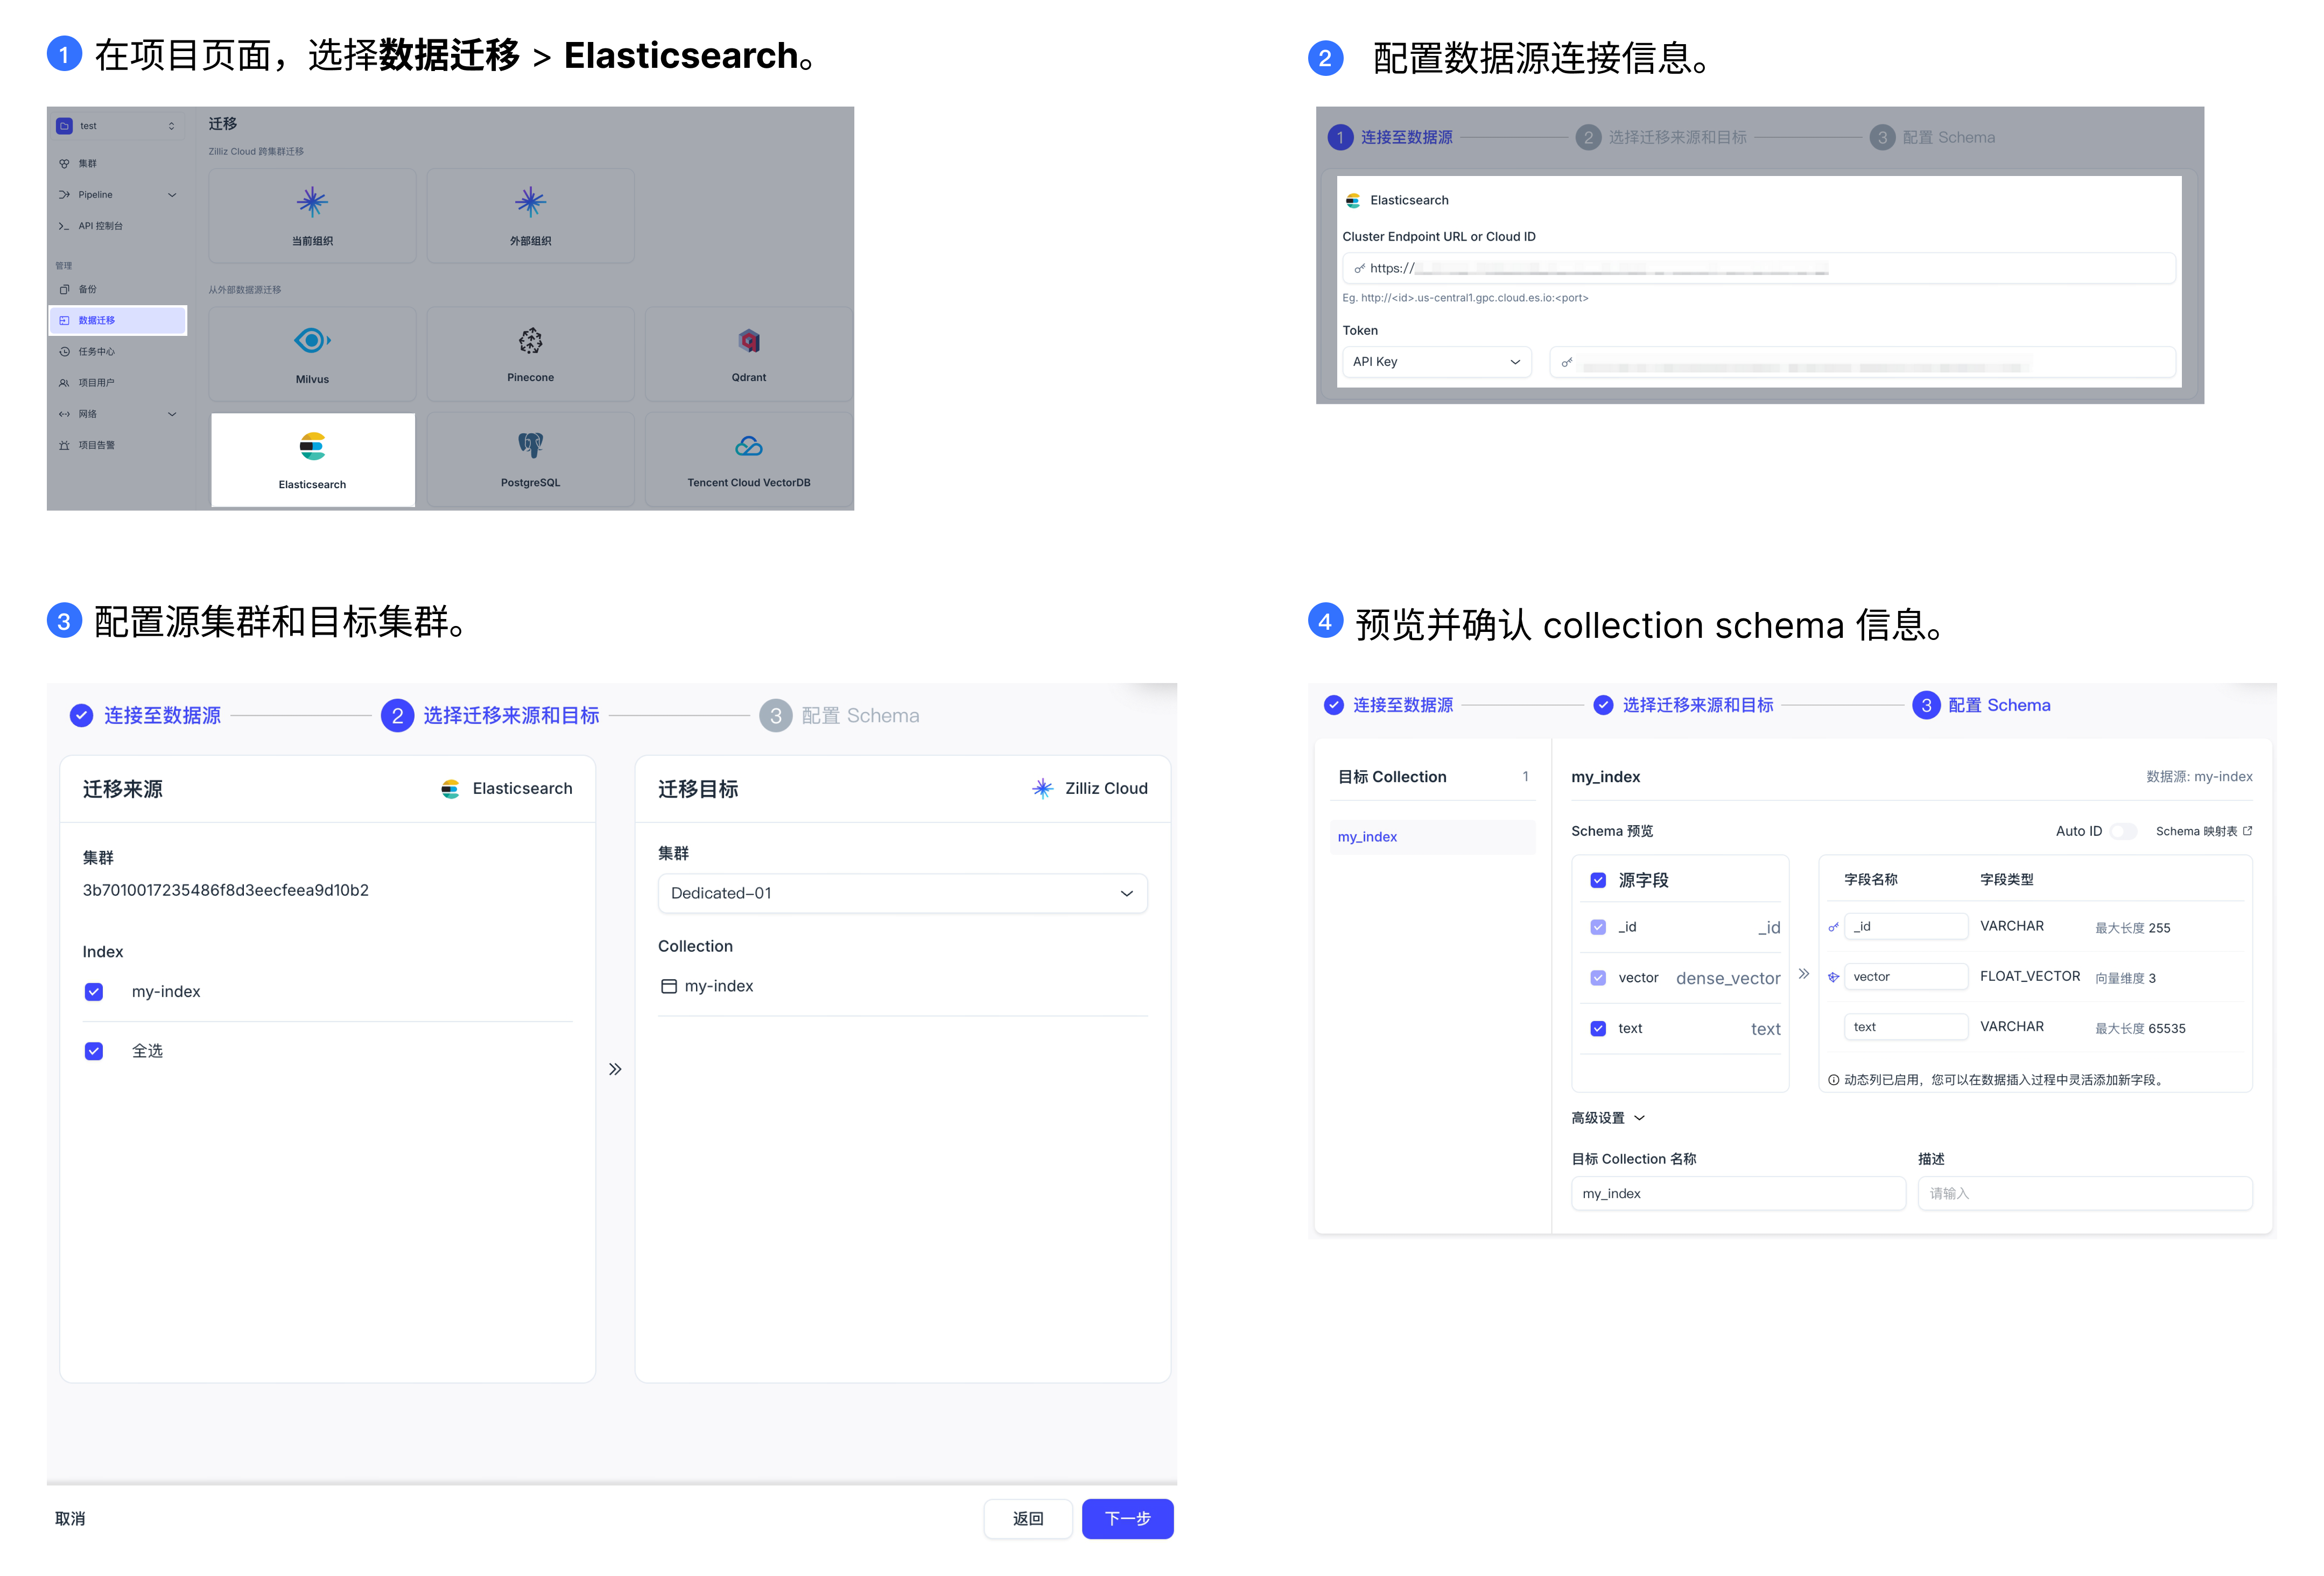
Task: Expand the Pipeline sidebar chevron
Action: coord(172,195)
